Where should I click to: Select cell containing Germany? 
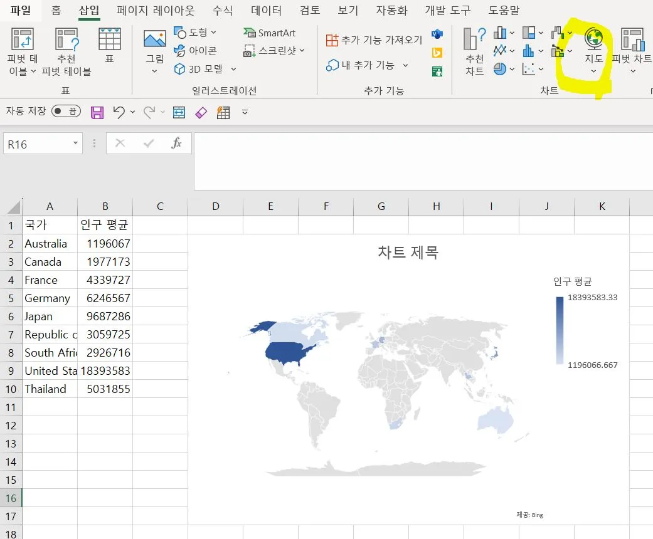pos(50,298)
